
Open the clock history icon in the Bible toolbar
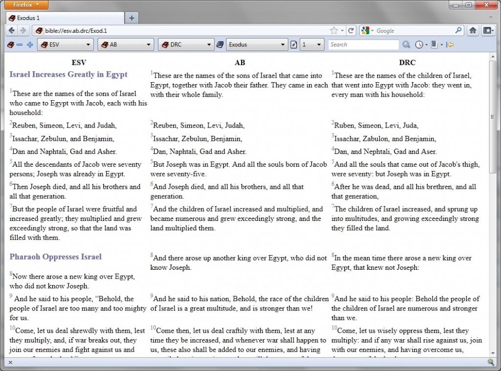[x=419, y=45]
